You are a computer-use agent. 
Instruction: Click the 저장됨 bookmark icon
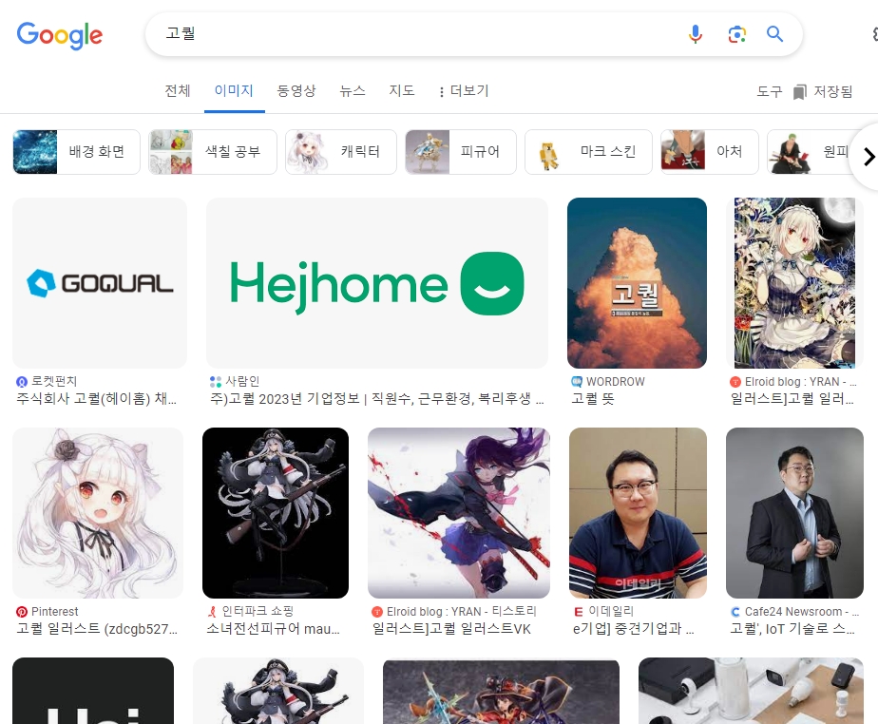coord(800,92)
